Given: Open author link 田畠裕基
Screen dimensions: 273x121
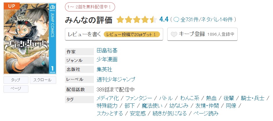Looking at the screenshot, I should pos(107,51).
